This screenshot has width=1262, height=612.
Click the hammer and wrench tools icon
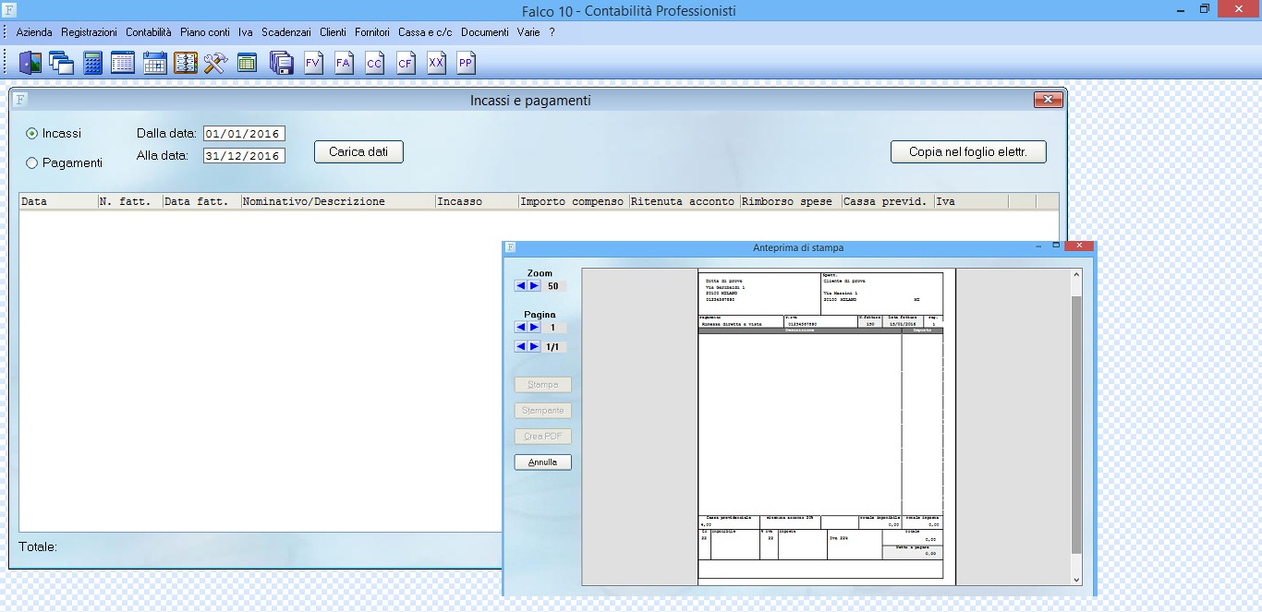(215, 63)
